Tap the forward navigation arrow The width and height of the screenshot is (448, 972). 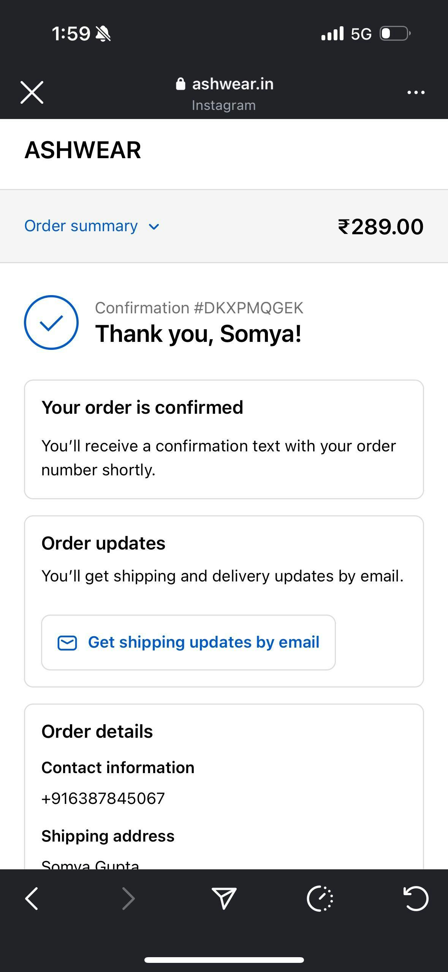tap(128, 899)
